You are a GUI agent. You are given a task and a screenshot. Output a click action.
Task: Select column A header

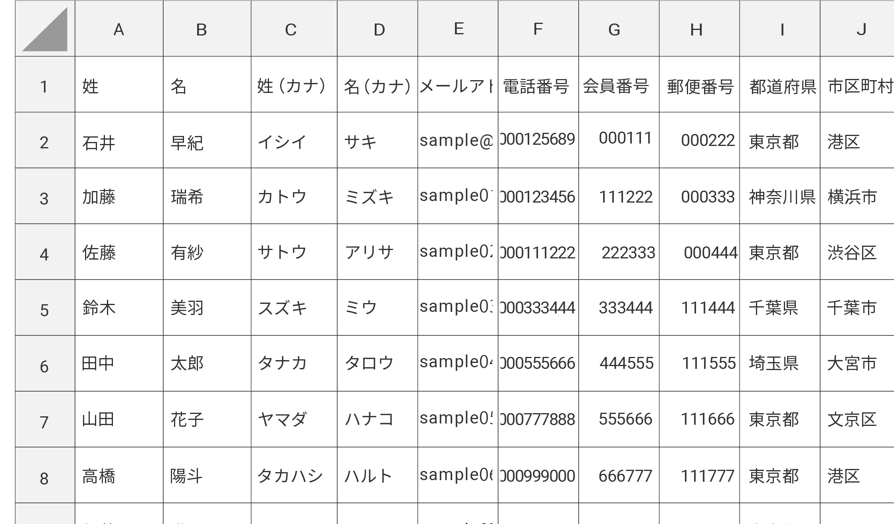[119, 29]
